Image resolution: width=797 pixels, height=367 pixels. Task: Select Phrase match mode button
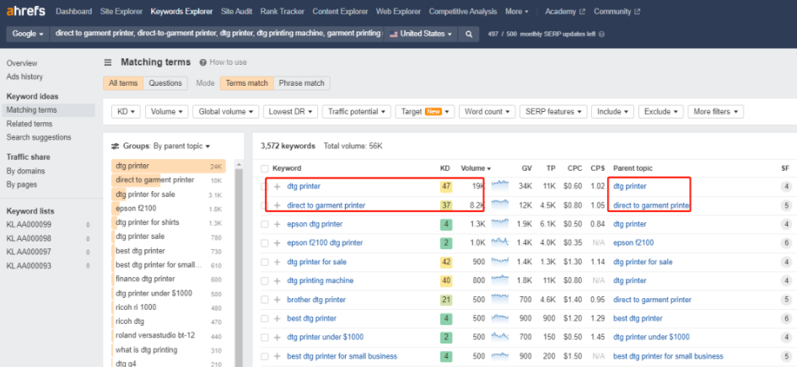(302, 83)
